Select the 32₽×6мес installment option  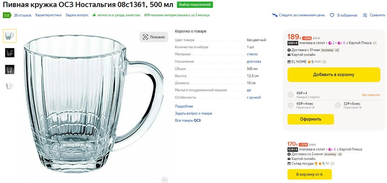tap(338, 105)
